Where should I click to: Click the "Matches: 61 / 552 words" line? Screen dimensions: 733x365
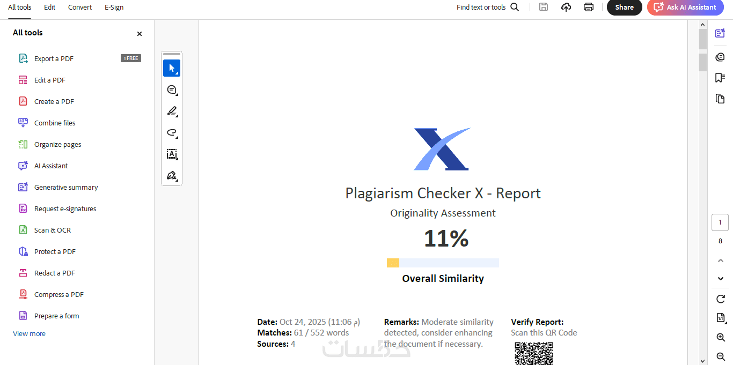(303, 333)
